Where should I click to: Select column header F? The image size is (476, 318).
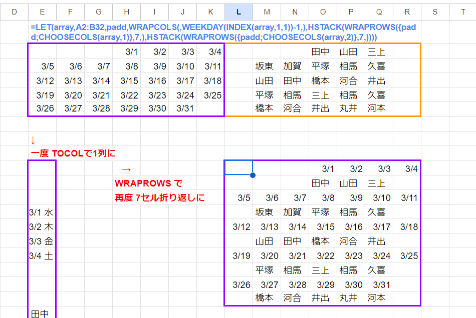coord(71,12)
